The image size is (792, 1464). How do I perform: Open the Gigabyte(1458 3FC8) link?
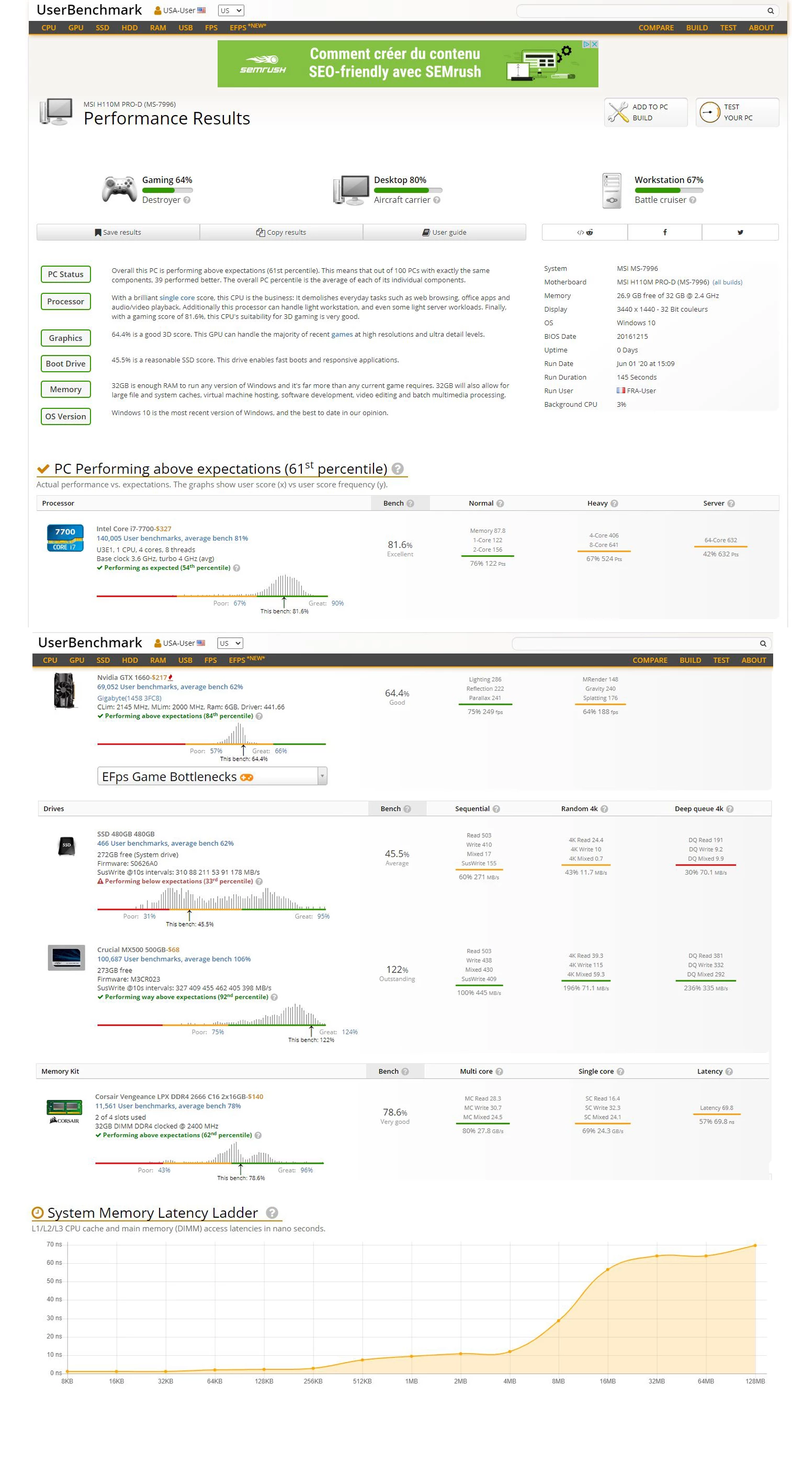pos(129,698)
